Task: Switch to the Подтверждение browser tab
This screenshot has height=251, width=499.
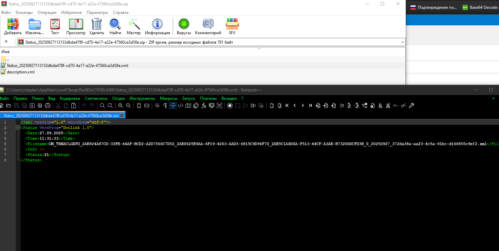Action: tap(433, 7)
